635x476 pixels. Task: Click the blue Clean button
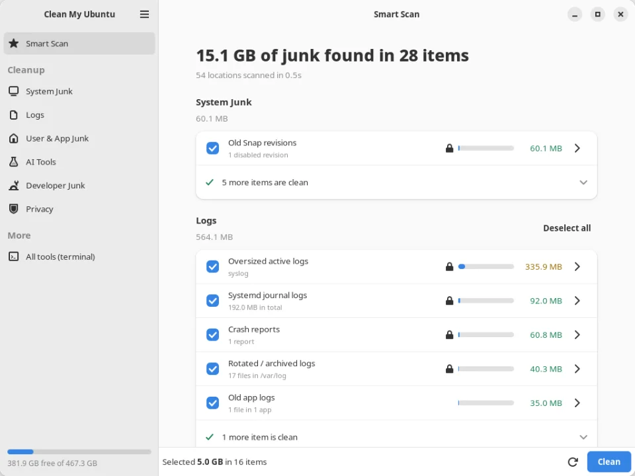[x=609, y=462]
